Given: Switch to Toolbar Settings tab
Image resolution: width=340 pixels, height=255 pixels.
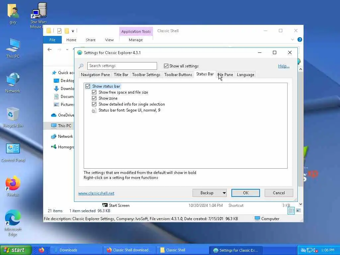Looking at the screenshot, I should point(146,75).
